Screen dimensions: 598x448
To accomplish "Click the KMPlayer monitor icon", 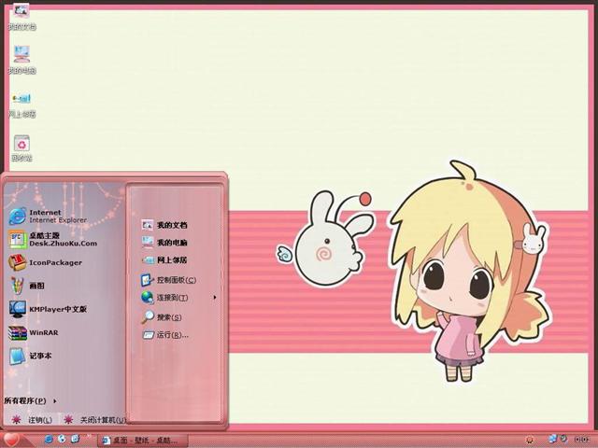I will (x=18, y=309).
